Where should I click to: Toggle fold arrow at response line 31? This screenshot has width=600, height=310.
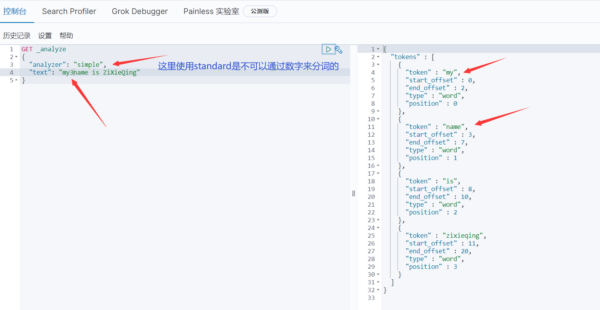pyautogui.click(x=378, y=282)
